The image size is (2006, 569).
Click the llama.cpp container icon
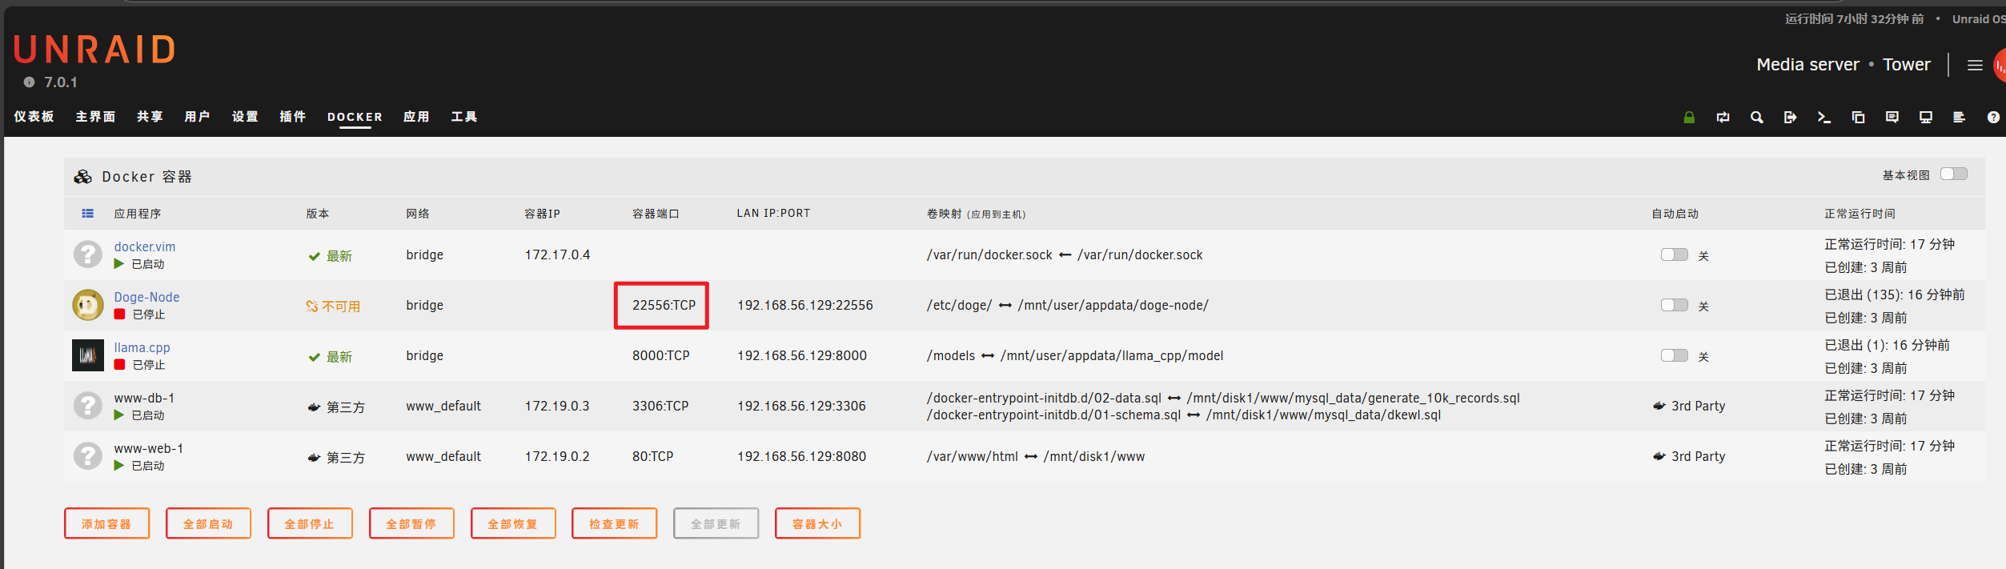pos(88,355)
